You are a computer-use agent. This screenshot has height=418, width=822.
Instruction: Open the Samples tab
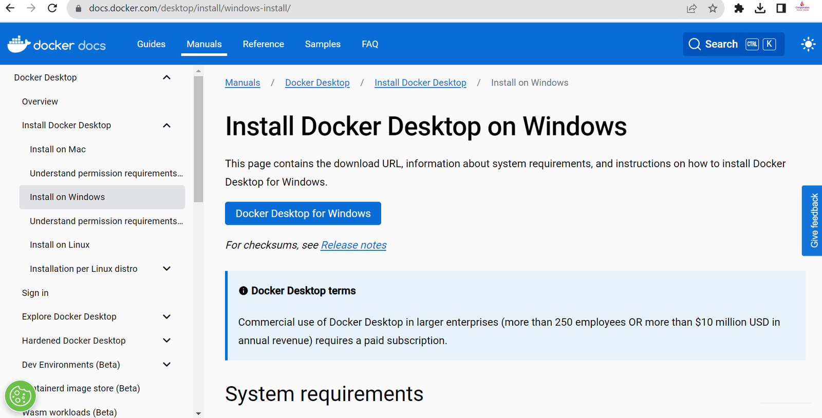pos(323,44)
